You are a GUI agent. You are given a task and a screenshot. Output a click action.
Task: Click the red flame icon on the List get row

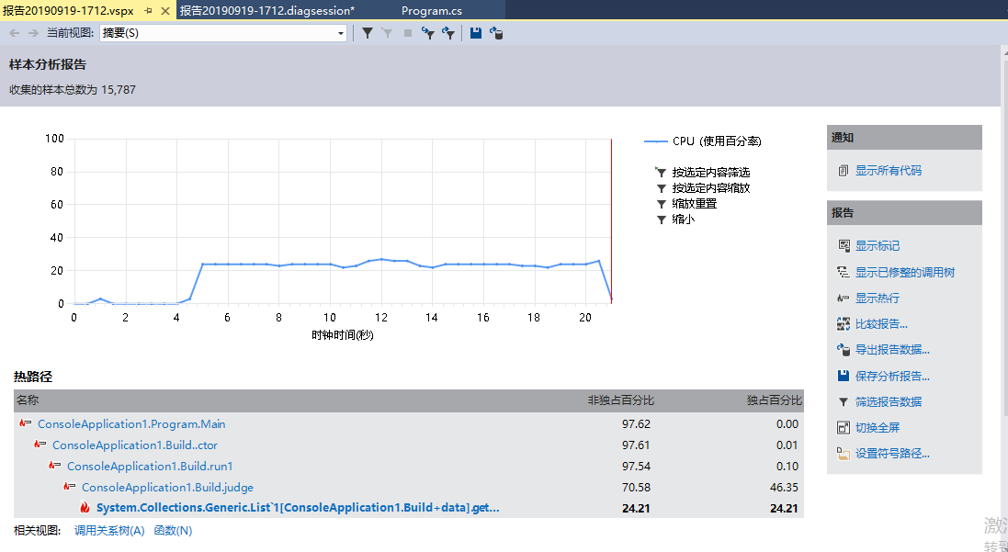(85, 508)
